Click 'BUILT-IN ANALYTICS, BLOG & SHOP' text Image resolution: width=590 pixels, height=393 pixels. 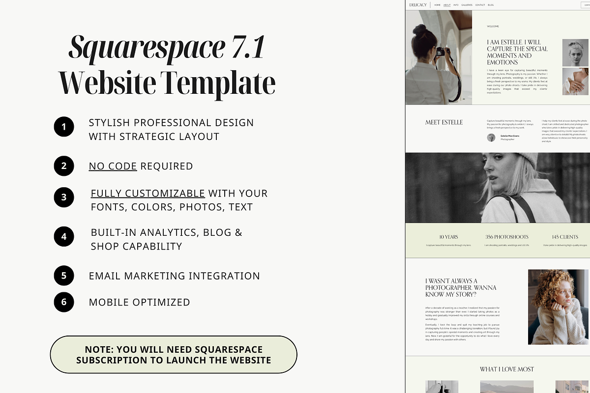(x=167, y=239)
